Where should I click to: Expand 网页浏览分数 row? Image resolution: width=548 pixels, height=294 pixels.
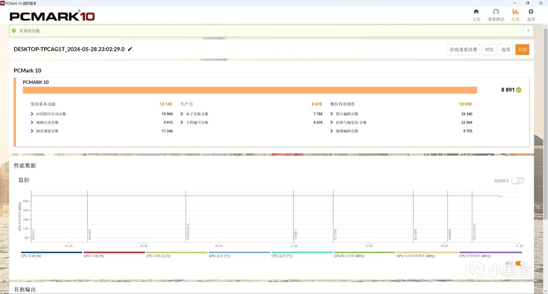pyautogui.click(x=32, y=131)
